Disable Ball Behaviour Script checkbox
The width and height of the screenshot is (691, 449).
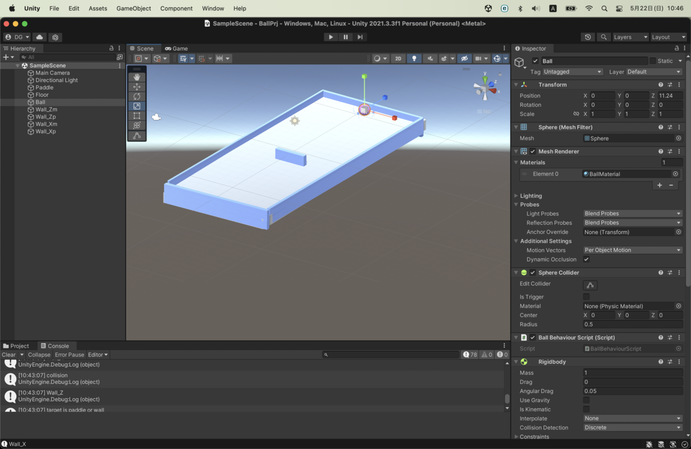tap(533, 338)
